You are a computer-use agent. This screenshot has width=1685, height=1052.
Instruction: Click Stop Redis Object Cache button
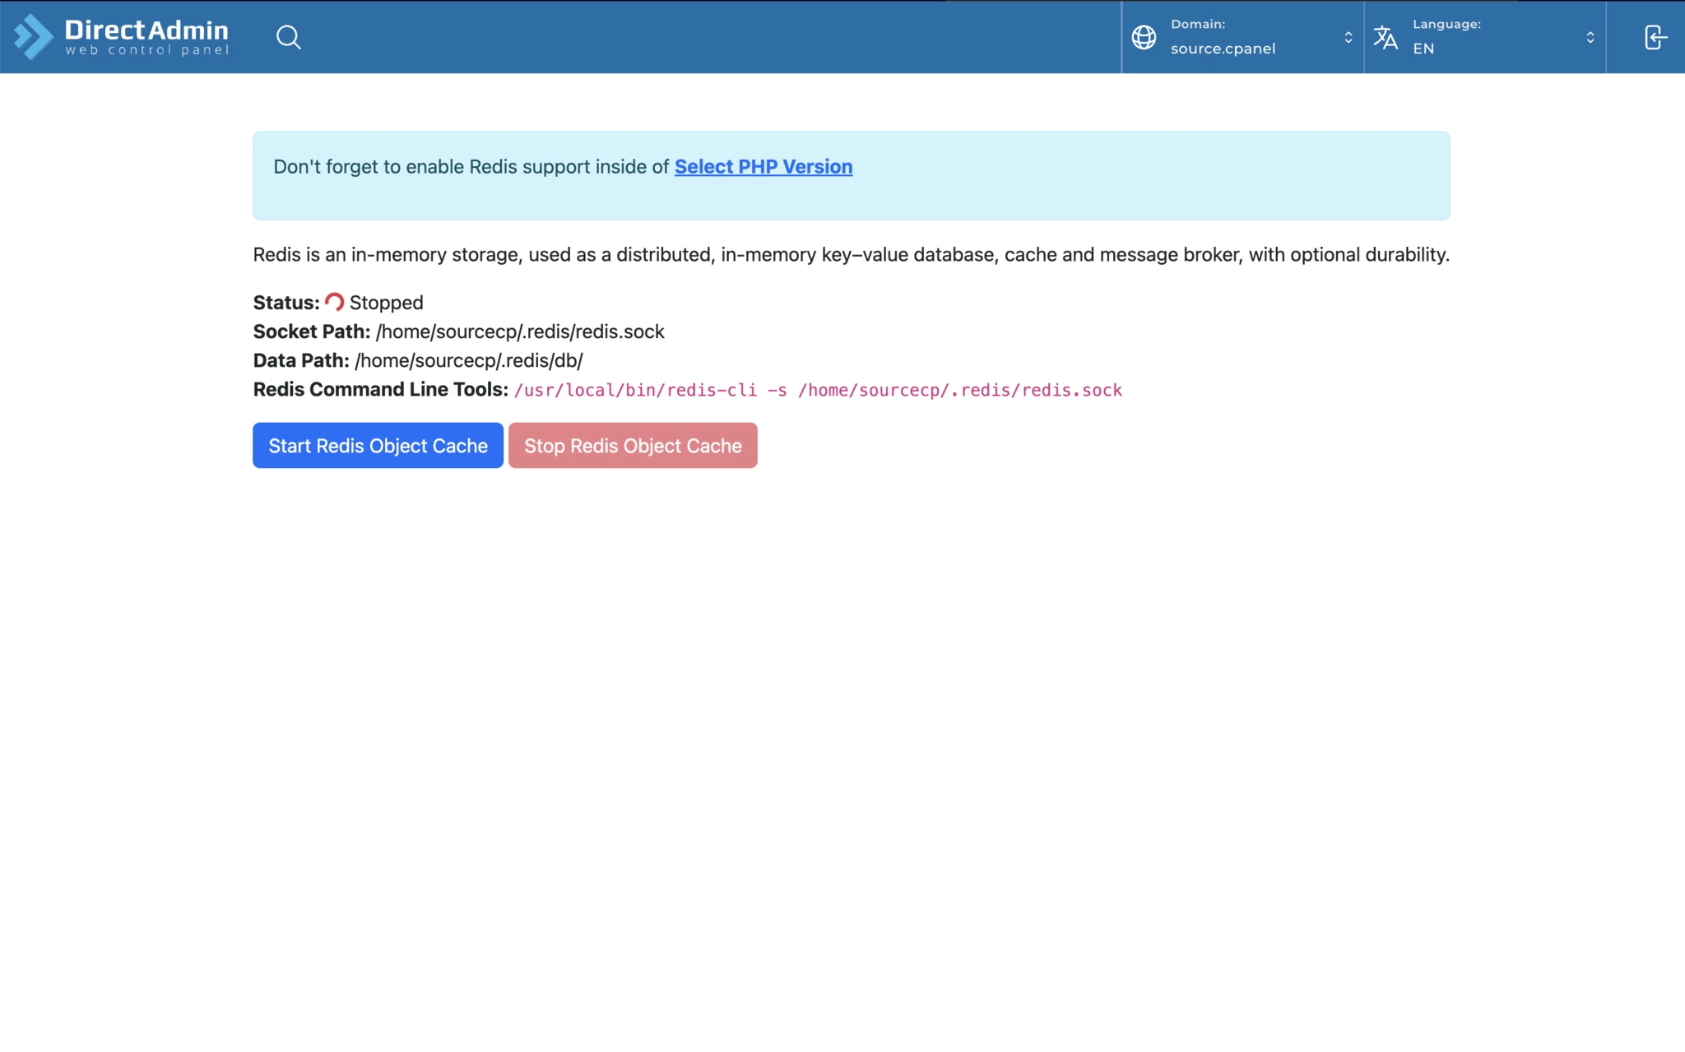tap(633, 445)
